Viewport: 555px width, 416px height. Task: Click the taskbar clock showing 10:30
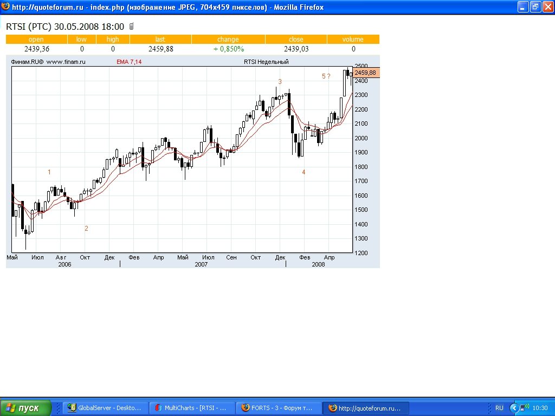coord(540,408)
